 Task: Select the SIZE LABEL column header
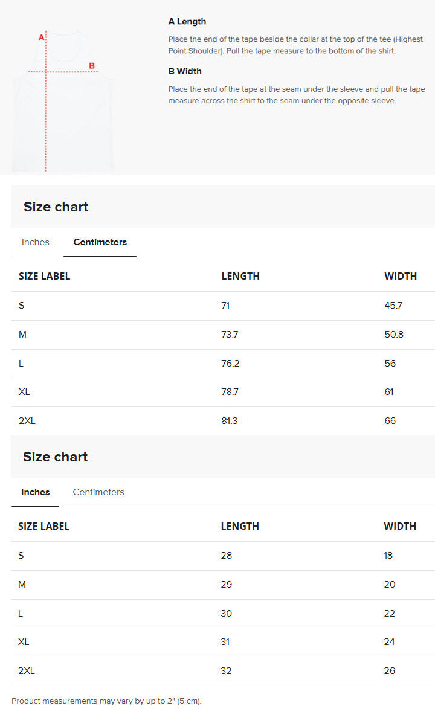(43, 276)
